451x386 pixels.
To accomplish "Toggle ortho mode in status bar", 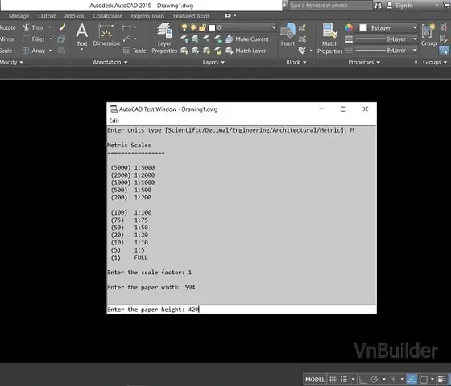I will [x=363, y=380].
